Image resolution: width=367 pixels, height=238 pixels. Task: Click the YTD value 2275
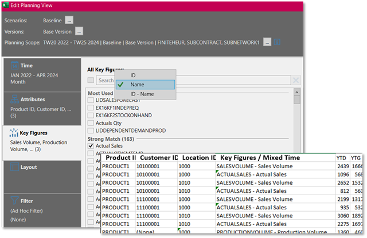343,224
